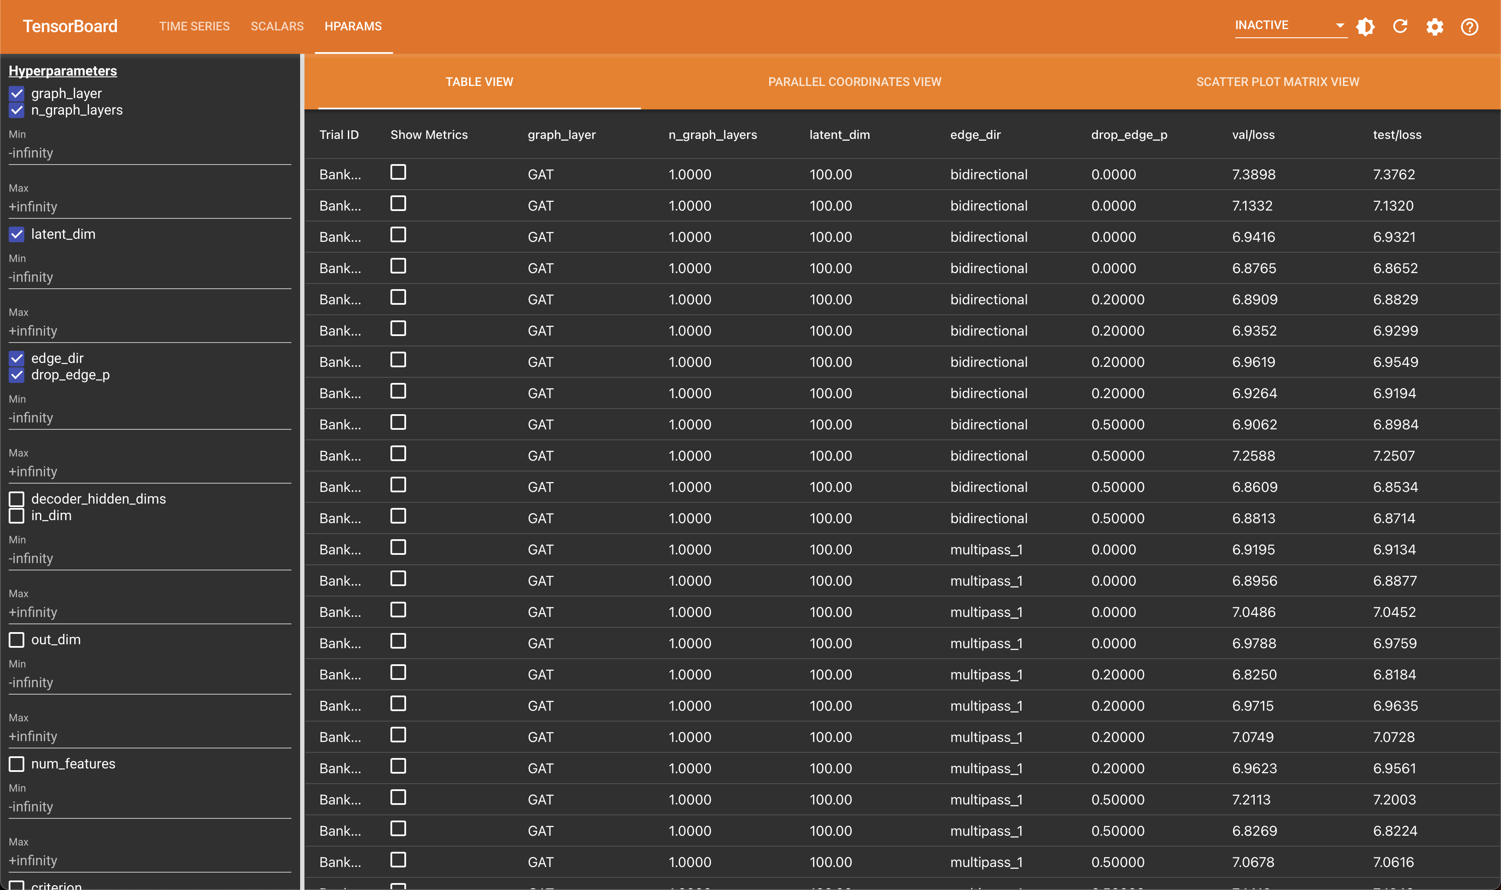The height and width of the screenshot is (890, 1501).
Task: Check the num_features hyperparameter checkbox
Action: tap(17, 764)
